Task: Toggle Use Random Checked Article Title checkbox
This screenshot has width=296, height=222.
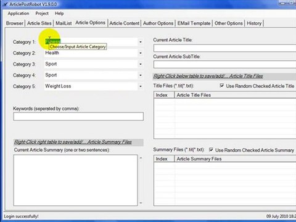Action: pyautogui.click(x=222, y=86)
